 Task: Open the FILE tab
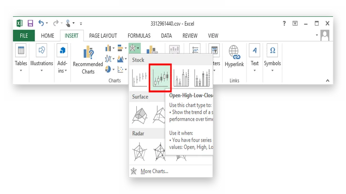24,36
